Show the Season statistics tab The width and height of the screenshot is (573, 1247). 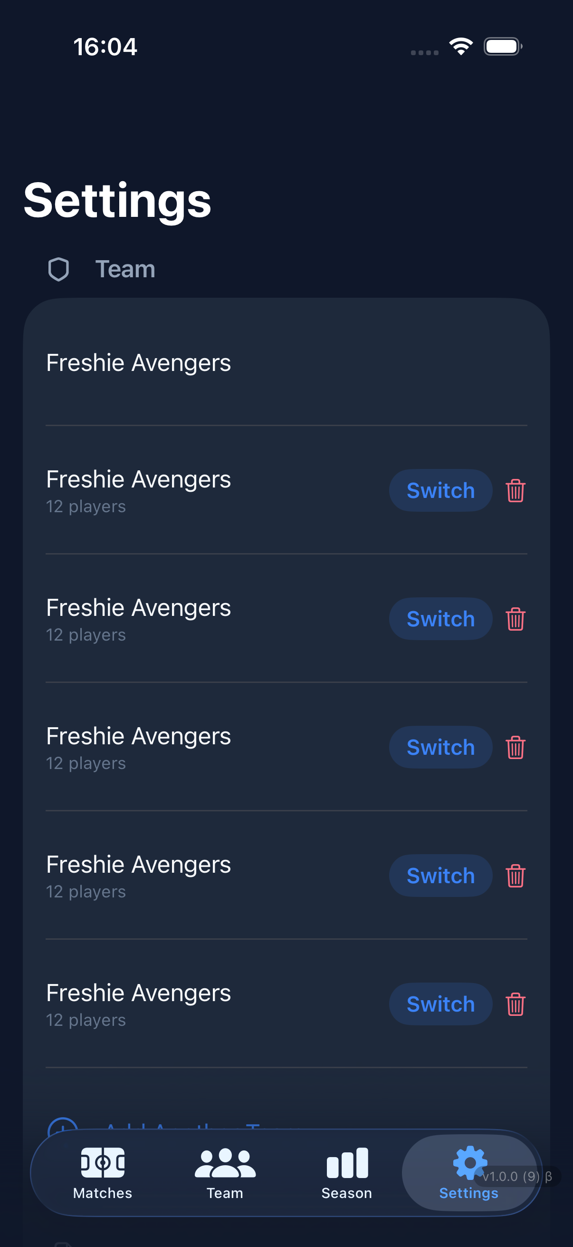pos(347,1172)
